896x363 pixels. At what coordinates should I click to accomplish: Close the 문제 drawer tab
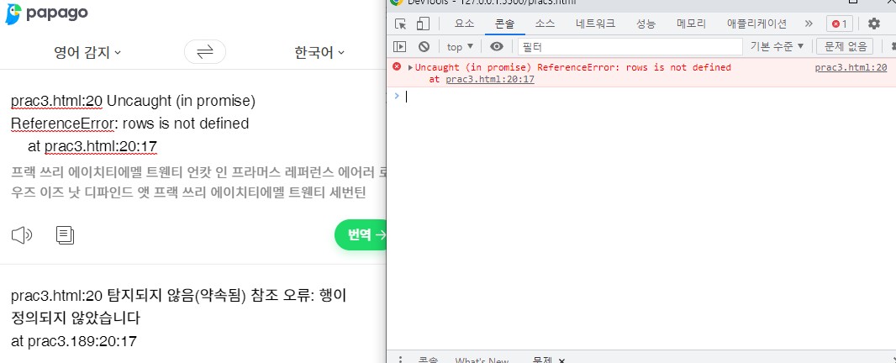[x=561, y=360]
